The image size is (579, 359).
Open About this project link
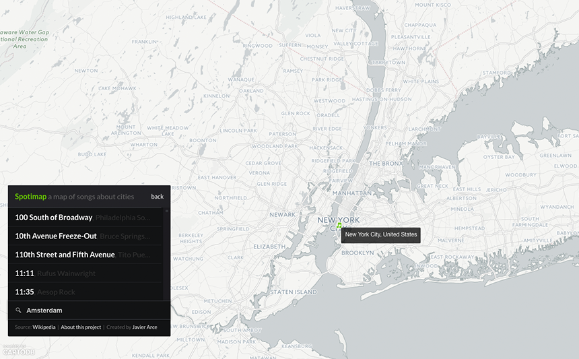[x=81, y=327]
